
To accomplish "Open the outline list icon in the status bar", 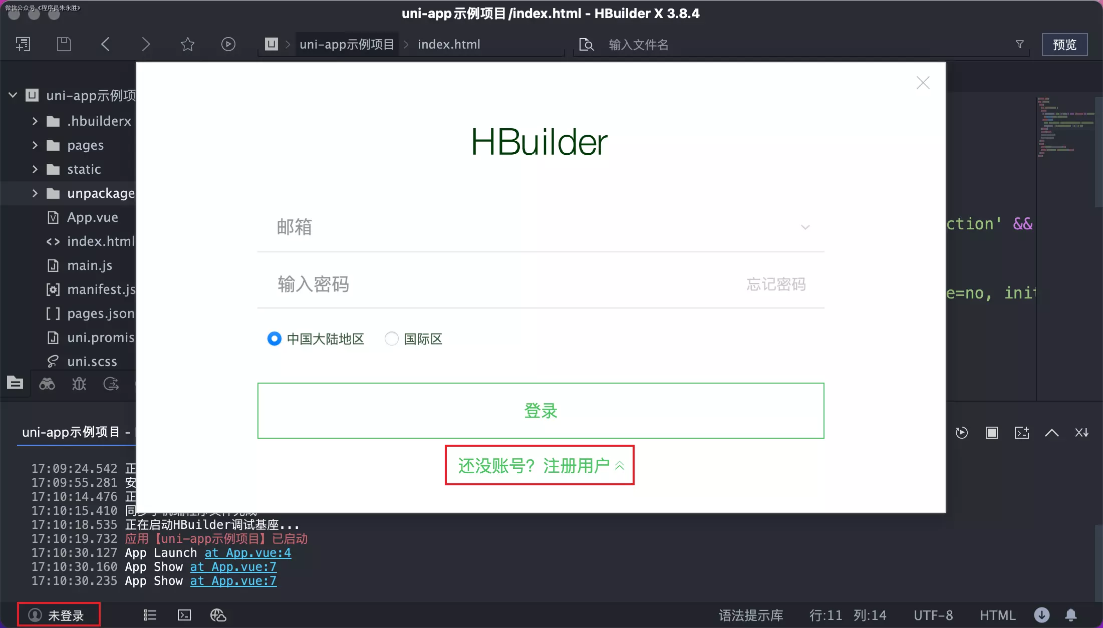I will pyautogui.click(x=149, y=615).
